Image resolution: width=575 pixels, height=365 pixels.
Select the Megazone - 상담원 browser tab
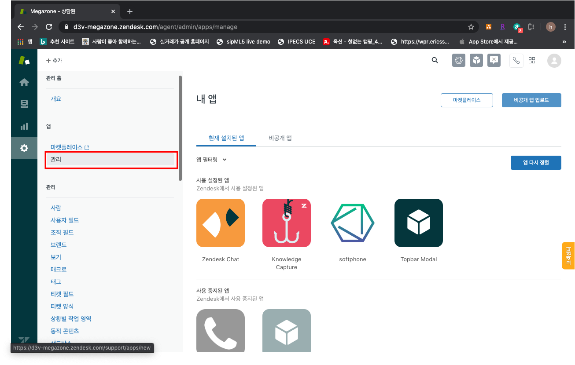point(67,11)
